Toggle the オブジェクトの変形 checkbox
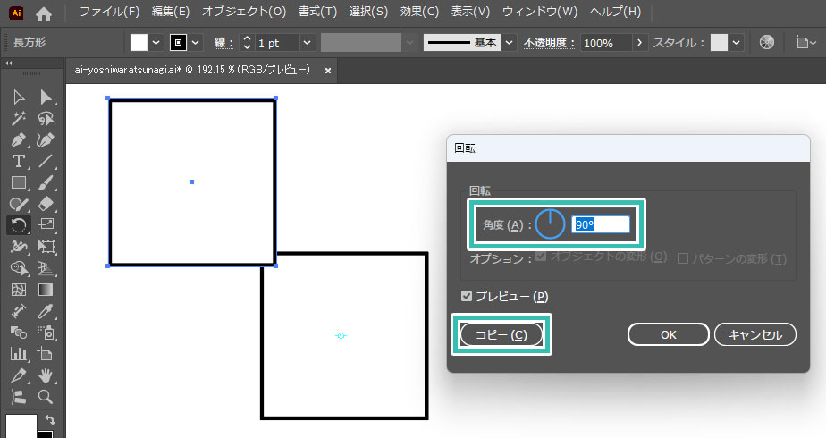826x438 pixels. [x=541, y=258]
